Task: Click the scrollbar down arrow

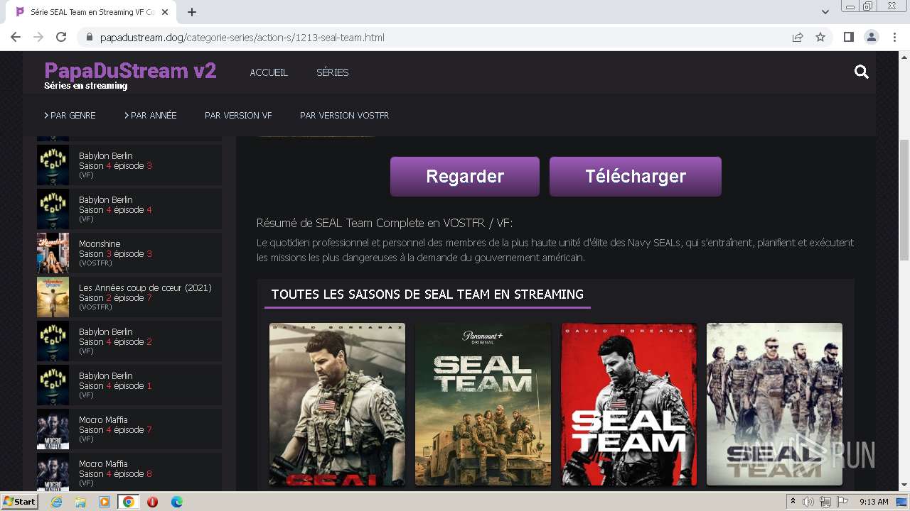Action: 904,485
